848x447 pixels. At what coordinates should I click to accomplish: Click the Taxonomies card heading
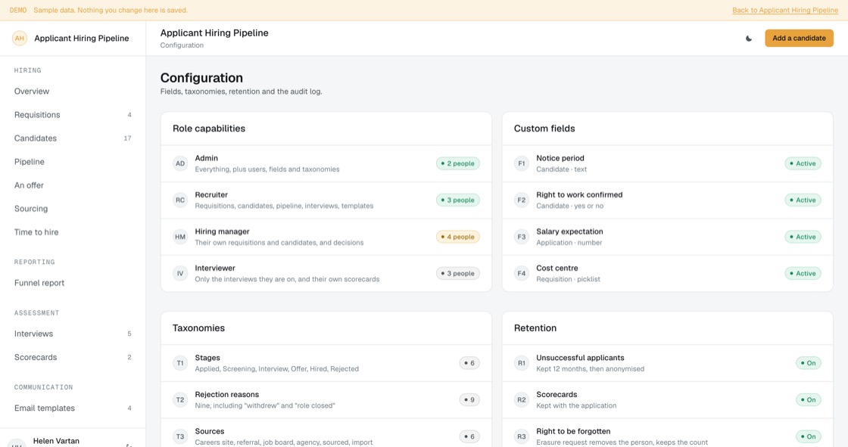point(198,328)
